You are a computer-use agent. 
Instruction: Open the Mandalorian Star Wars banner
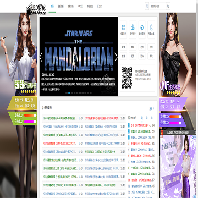(x=79, y=57)
